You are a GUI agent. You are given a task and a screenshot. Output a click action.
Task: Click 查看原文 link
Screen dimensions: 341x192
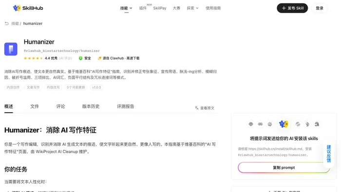click(x=207, y=108)
